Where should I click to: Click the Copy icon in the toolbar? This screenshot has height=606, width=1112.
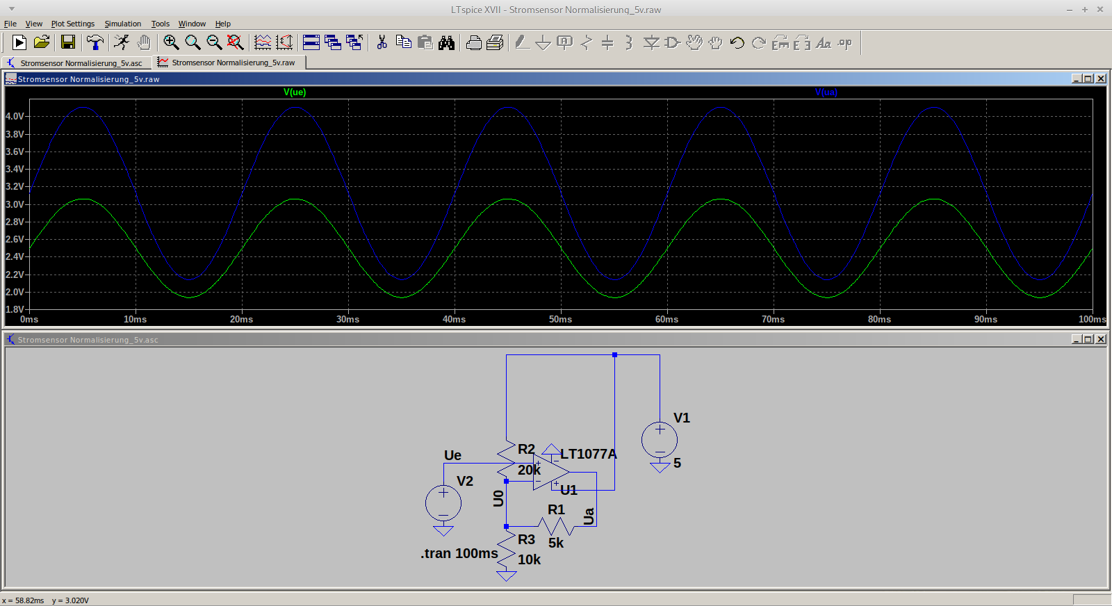403,43
